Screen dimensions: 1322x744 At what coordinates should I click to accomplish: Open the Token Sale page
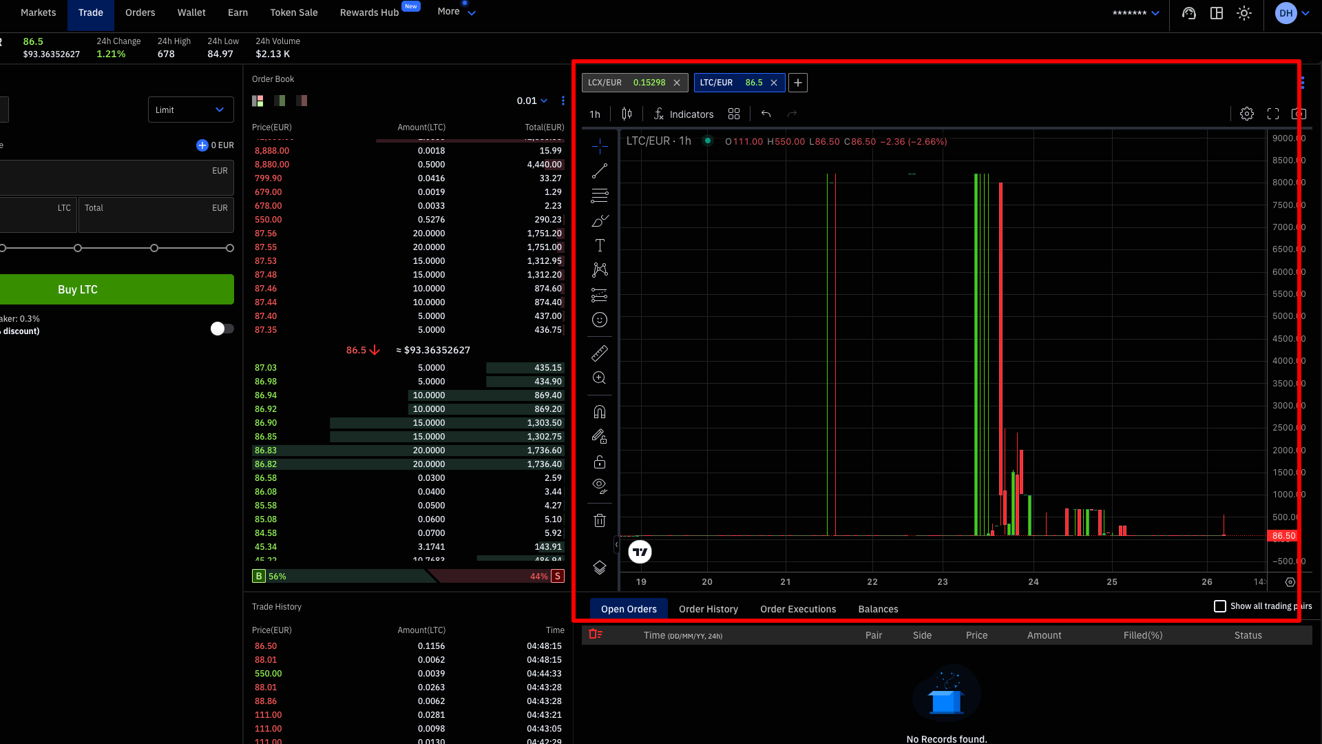point(294,12)
